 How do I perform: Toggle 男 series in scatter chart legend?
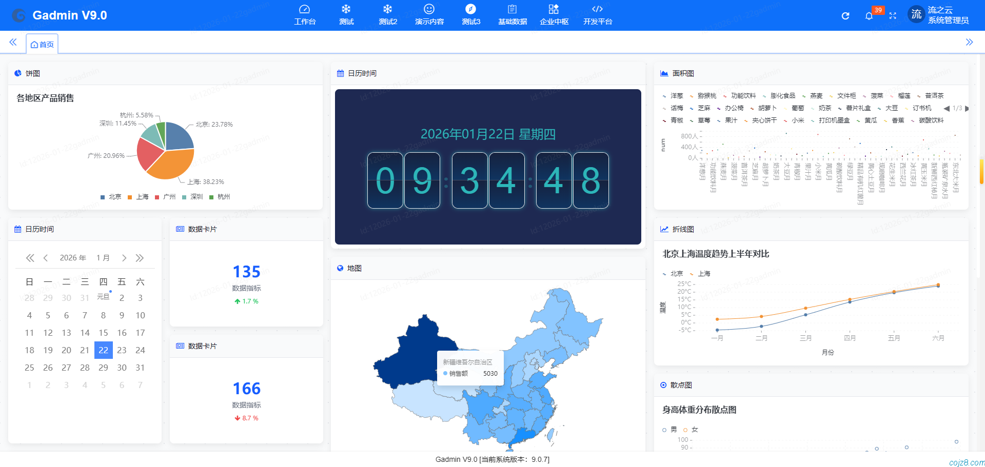point(669,430)
